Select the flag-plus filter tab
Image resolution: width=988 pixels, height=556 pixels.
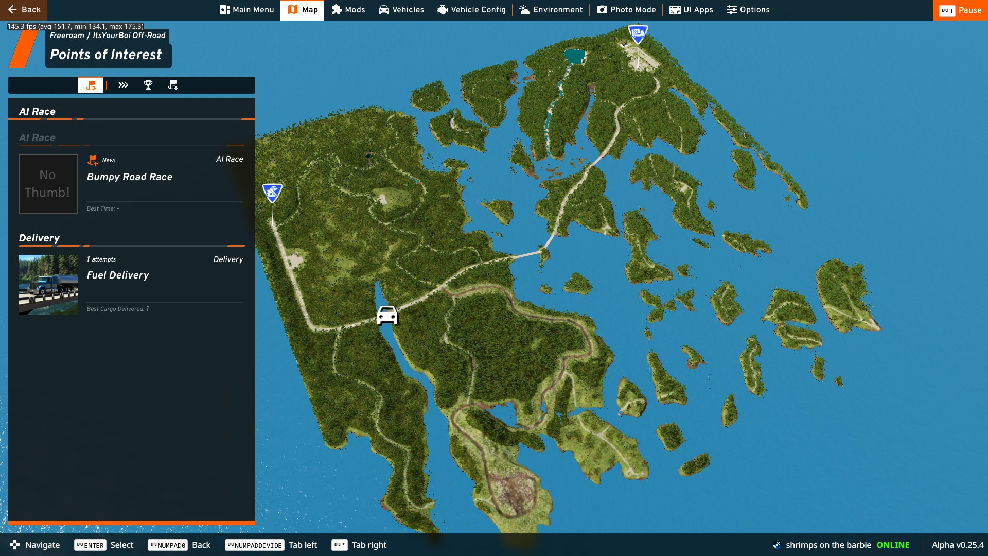173,85
